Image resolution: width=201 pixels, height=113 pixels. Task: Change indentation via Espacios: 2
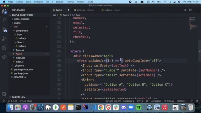pos(129,101)
